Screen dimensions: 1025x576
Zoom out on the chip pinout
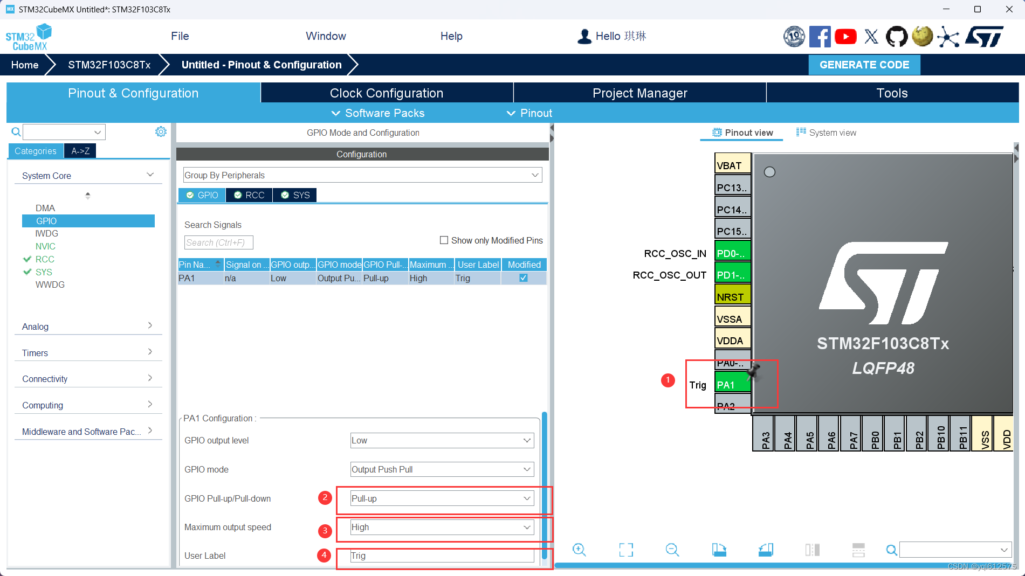(672, 550)
